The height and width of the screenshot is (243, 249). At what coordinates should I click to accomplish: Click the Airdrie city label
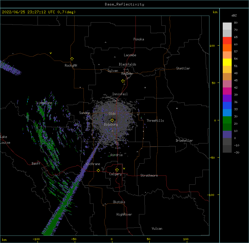(x=116, y=155)
